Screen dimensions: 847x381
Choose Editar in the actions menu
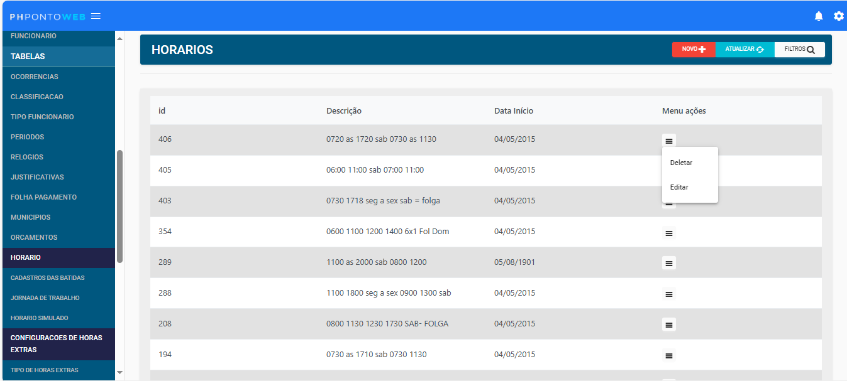679,187
